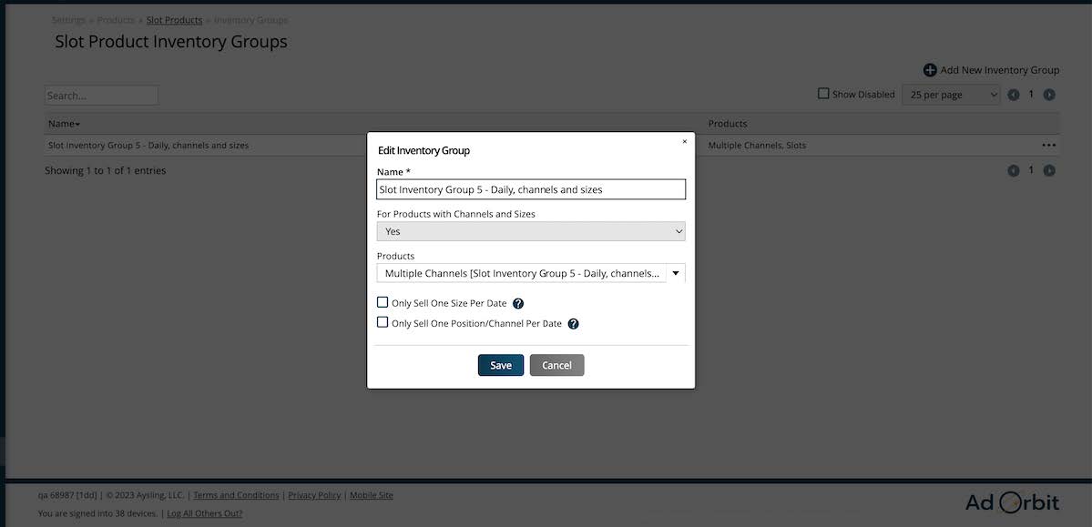The height and width of the screenshot is (527, 1092).
Task: Click the top pagination page number 1
Action: point(1031,94)
